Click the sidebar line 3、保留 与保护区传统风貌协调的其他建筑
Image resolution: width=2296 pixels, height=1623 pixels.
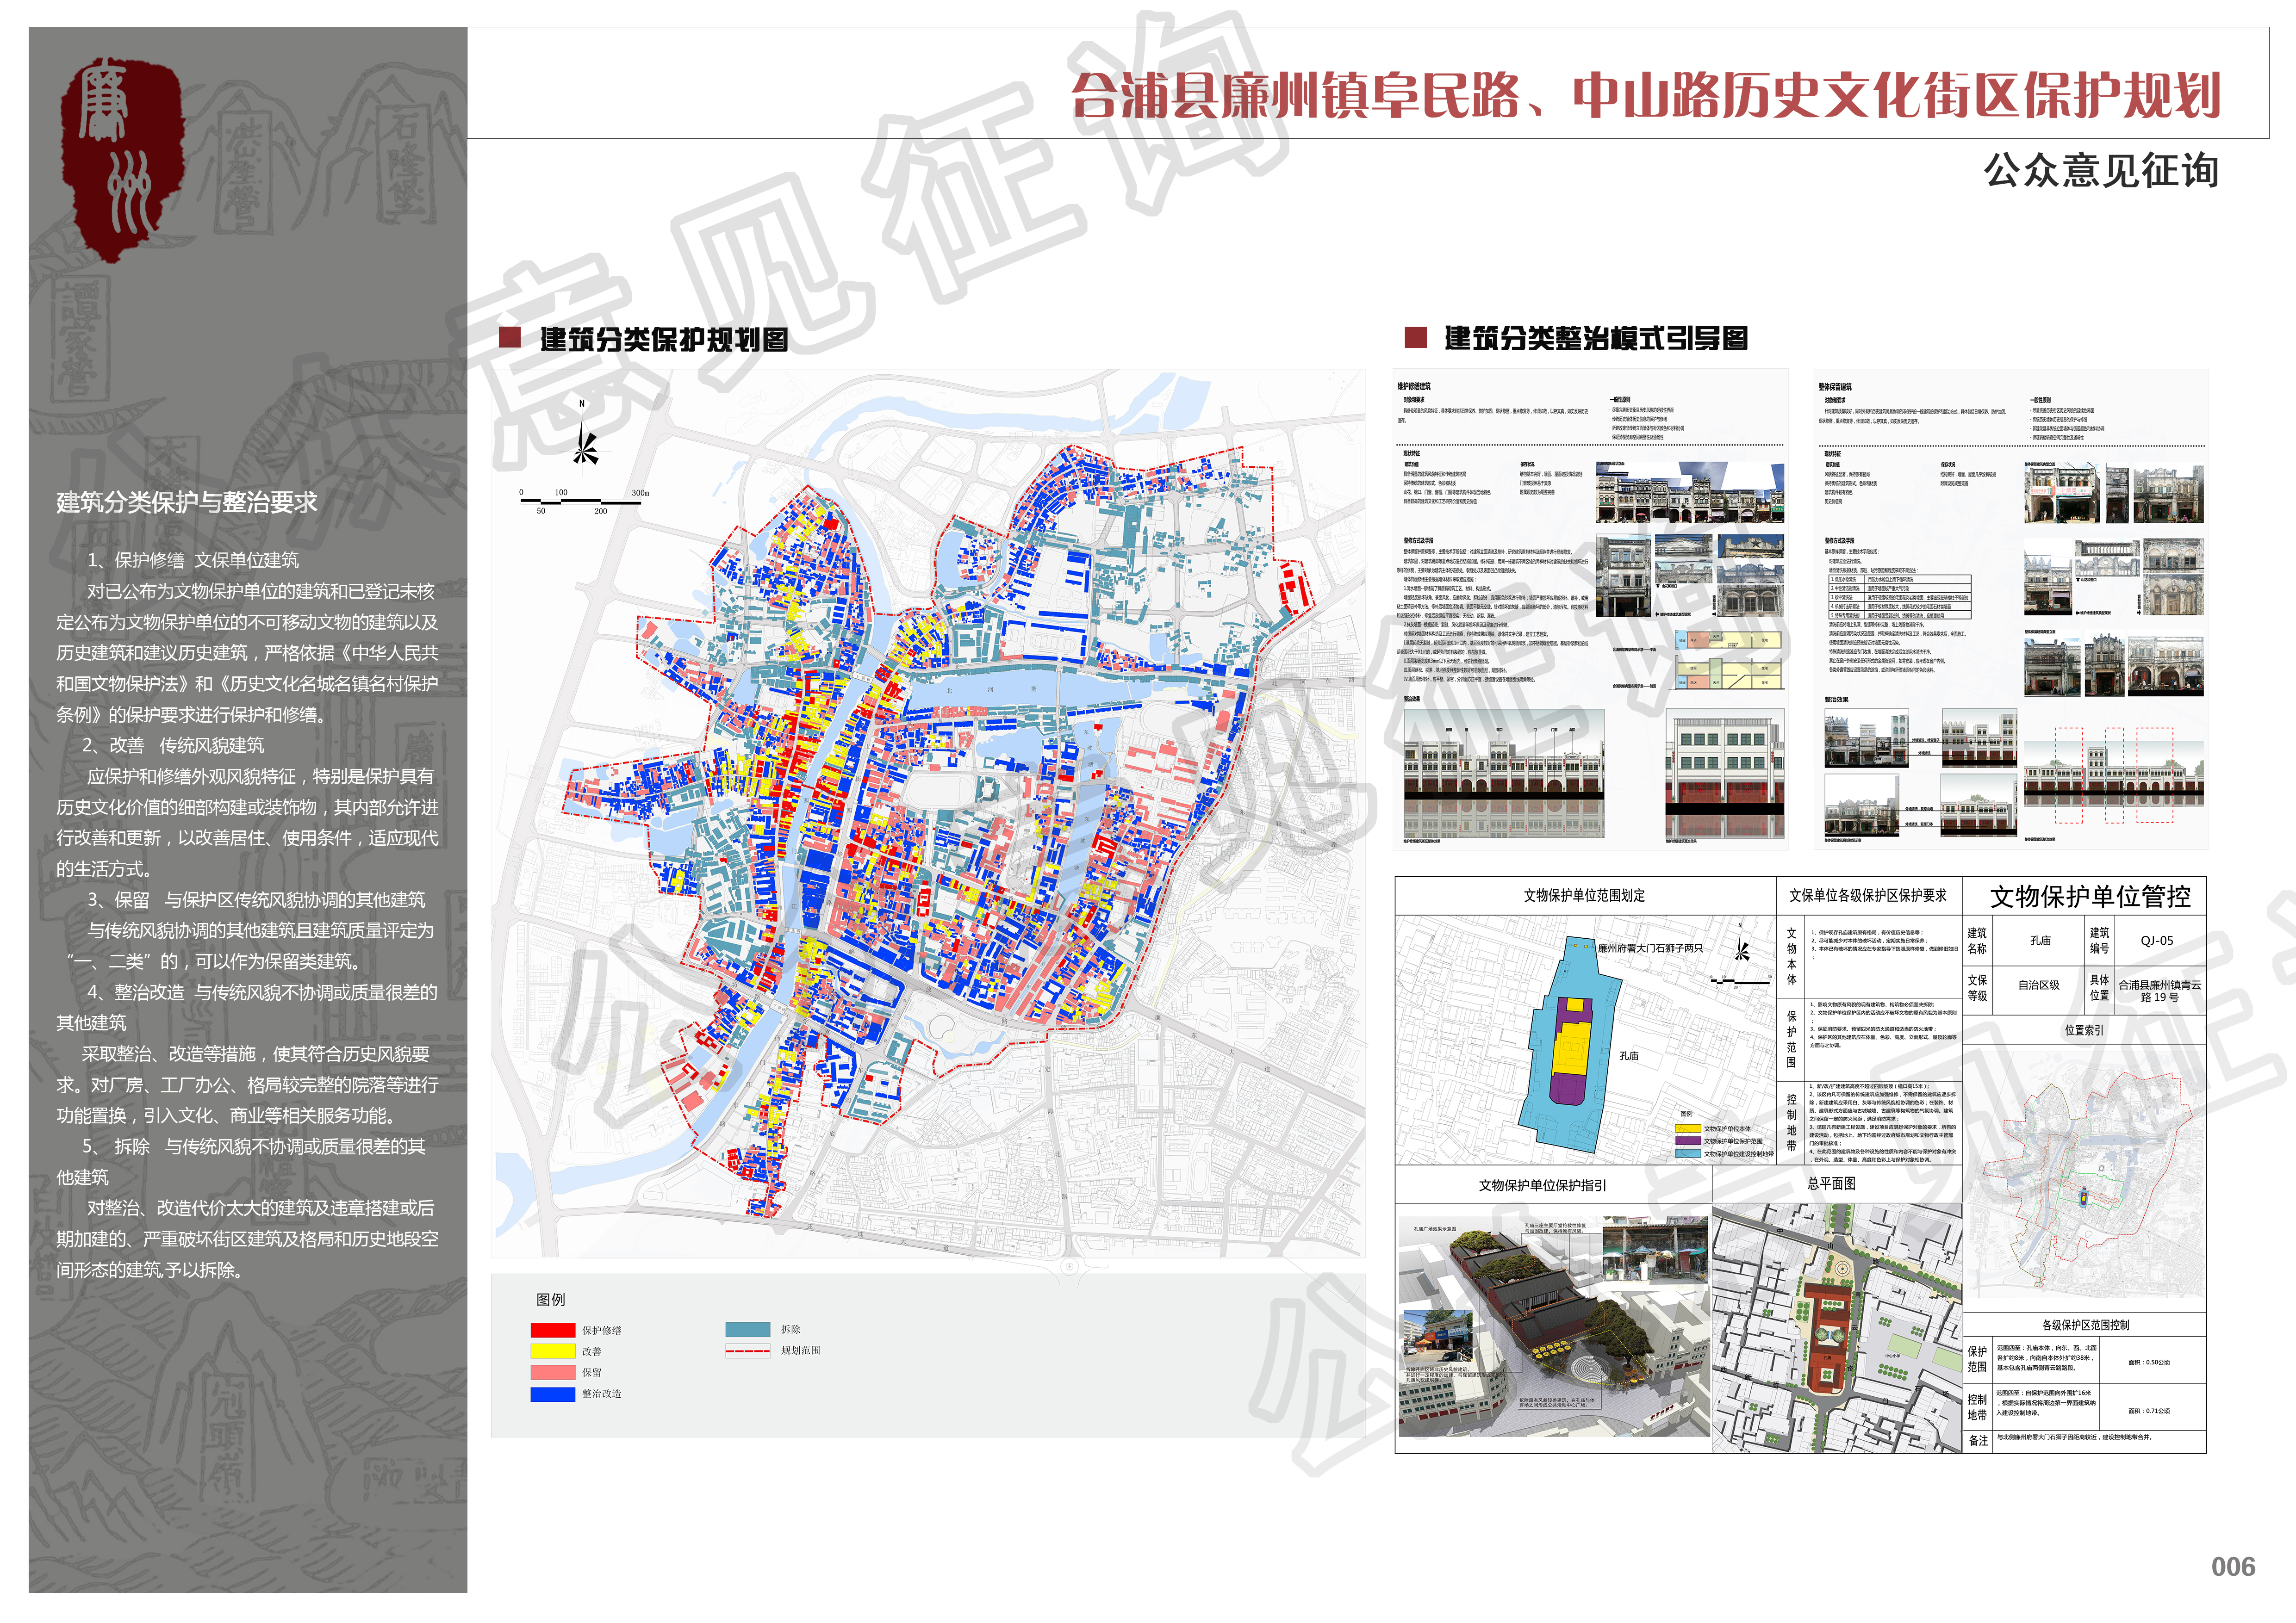256,899
